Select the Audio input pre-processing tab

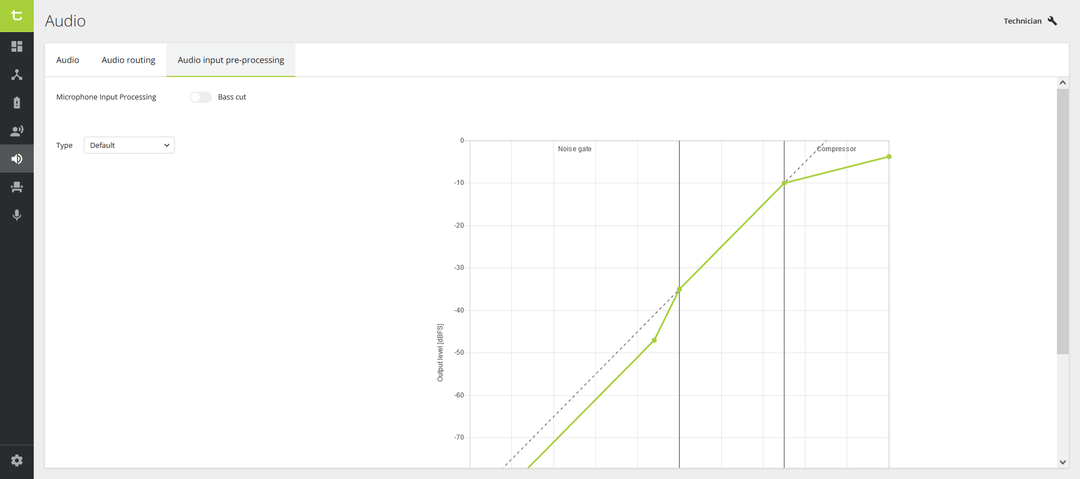[231, 60]
